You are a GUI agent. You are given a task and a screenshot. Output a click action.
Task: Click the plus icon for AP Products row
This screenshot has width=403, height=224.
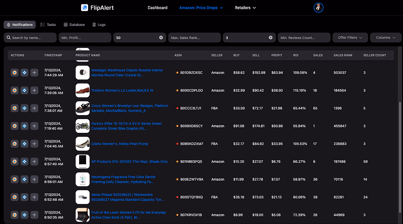click(x=34, y=162)
